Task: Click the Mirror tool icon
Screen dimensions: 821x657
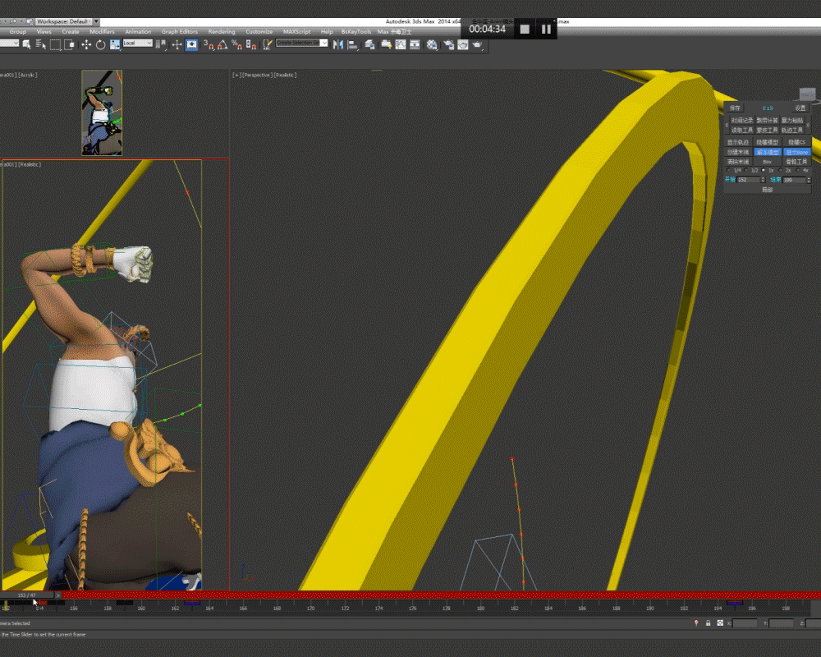Action: (x=338, y=44)
